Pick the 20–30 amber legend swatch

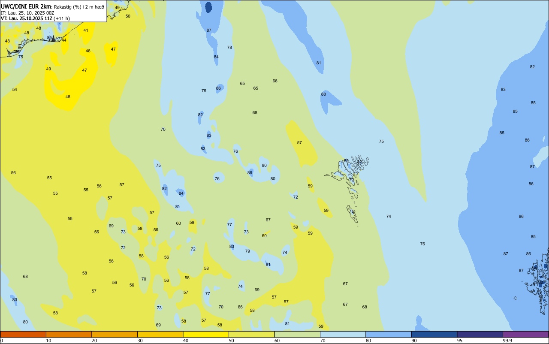tap(115, 334)
